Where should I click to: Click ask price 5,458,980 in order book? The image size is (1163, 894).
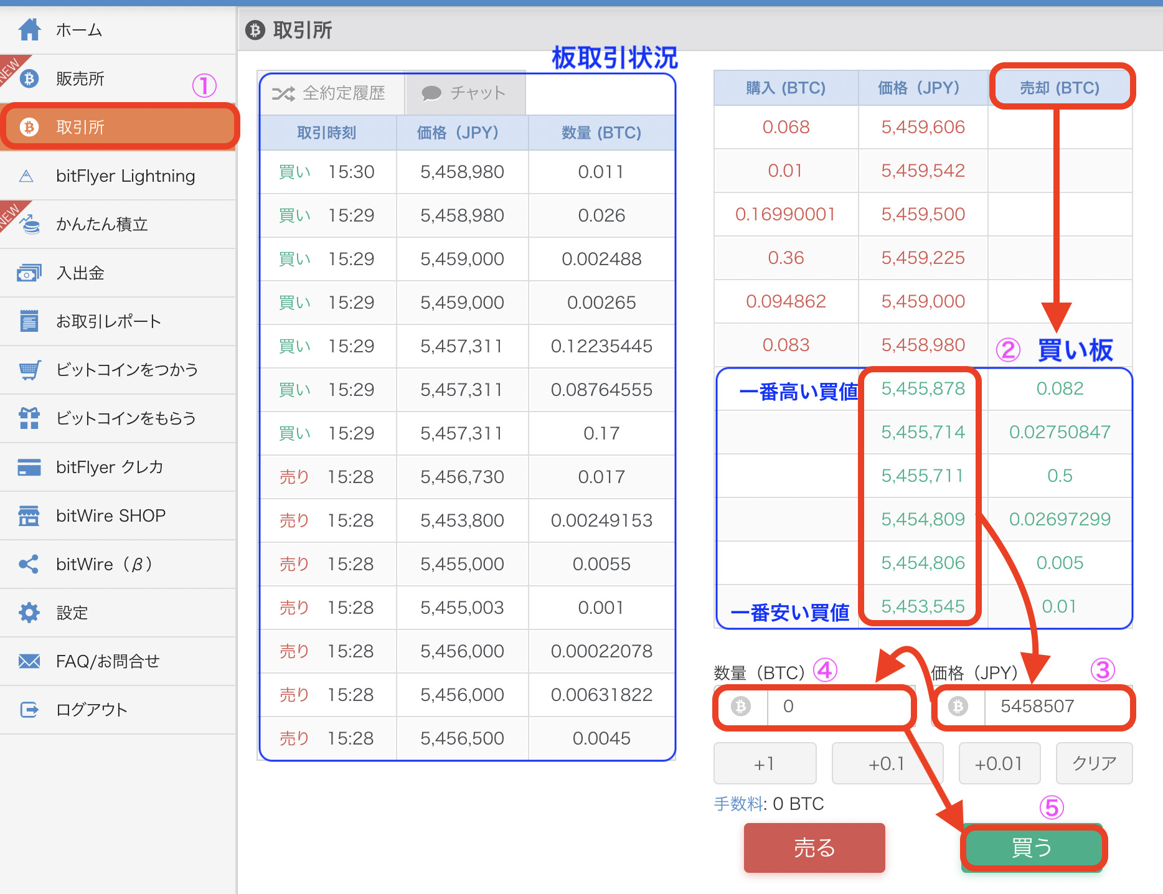[923, 345]
